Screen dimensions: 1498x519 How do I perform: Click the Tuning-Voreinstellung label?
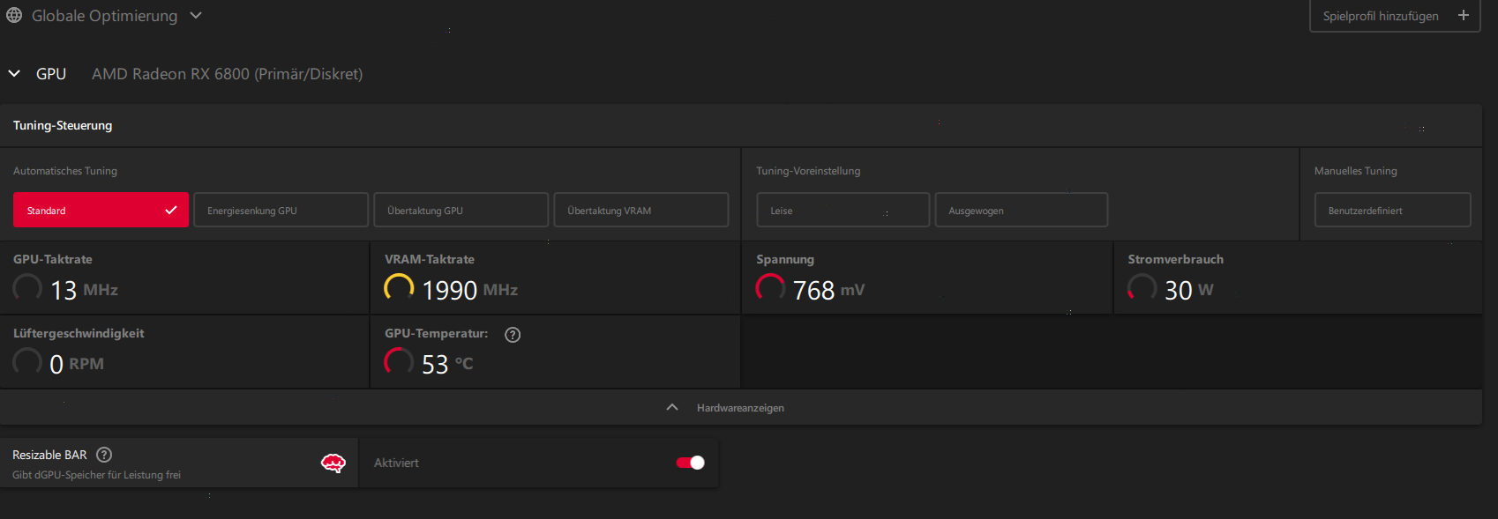tap(808, 171)
